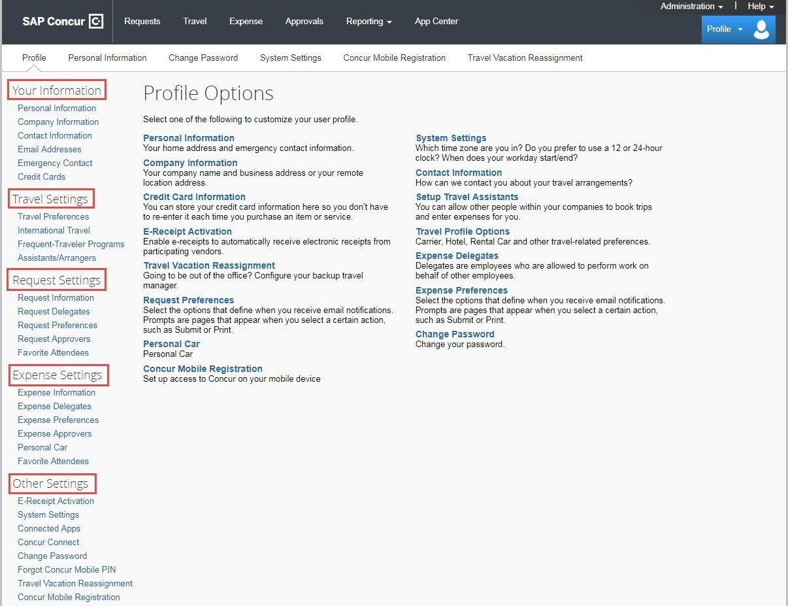Open Change Password in Profile Options
Image resolution: width=788 pixels, height=606 pixels.
click(455, 334)
